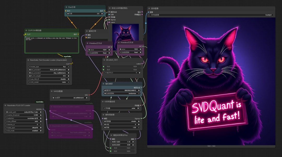Toggle use_4bit_t5 disable setting
This screenshot has height=157, width=282.
(49, 79)
